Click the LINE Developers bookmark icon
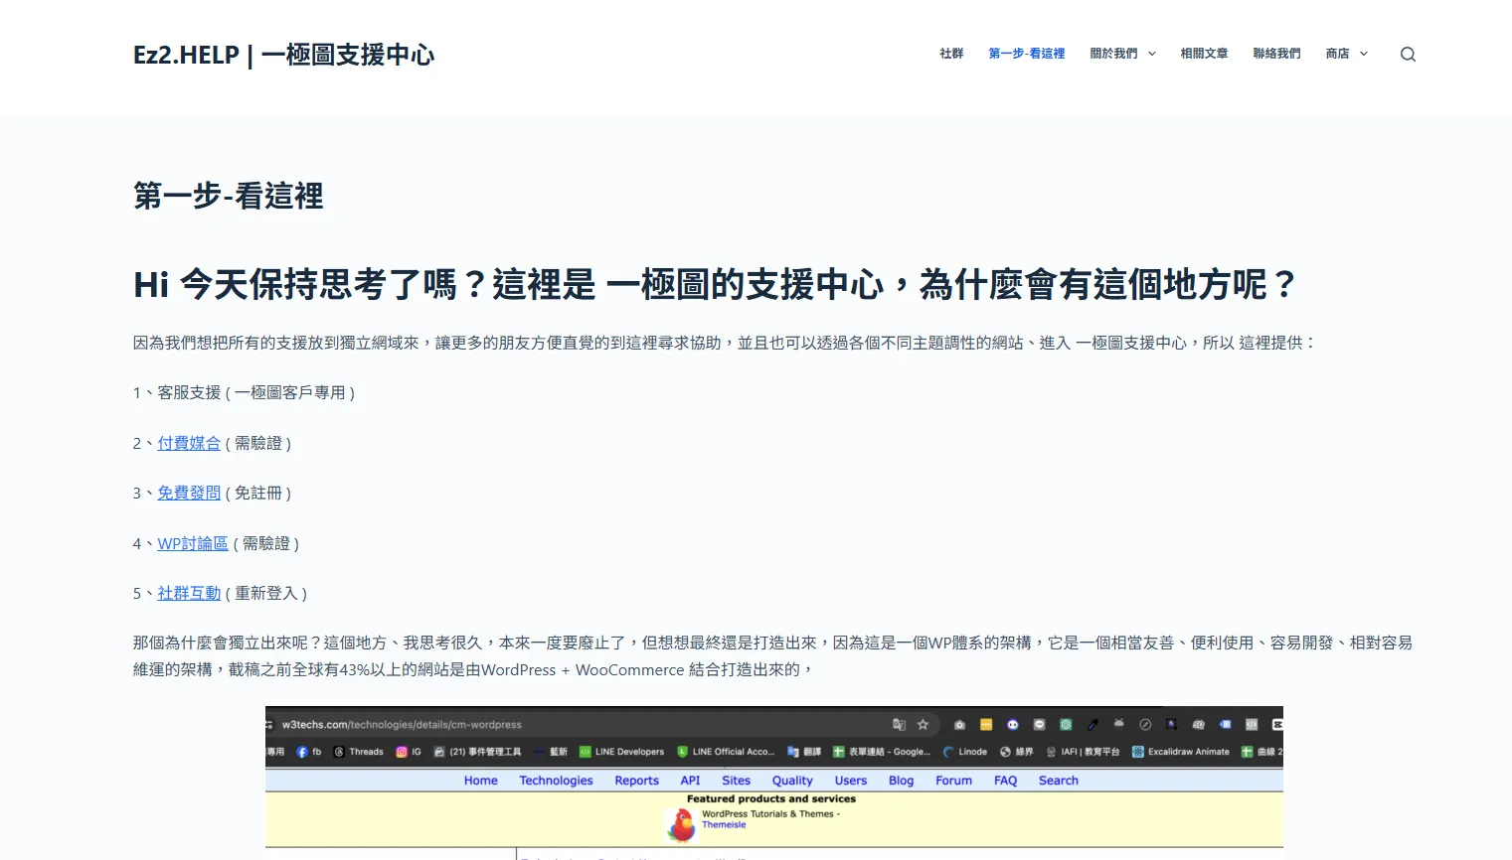The height and width of the screenshot is (860, 1512). pos(586,751)
